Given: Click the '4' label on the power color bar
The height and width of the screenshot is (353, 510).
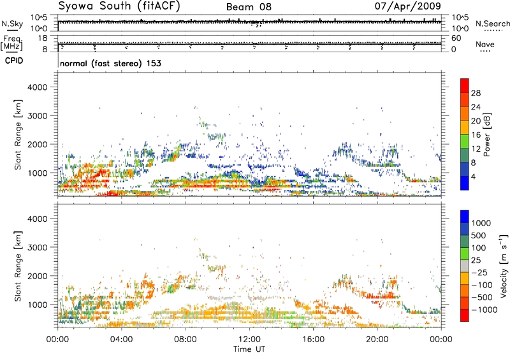Looking at the screenshot, I should [473, 177].
